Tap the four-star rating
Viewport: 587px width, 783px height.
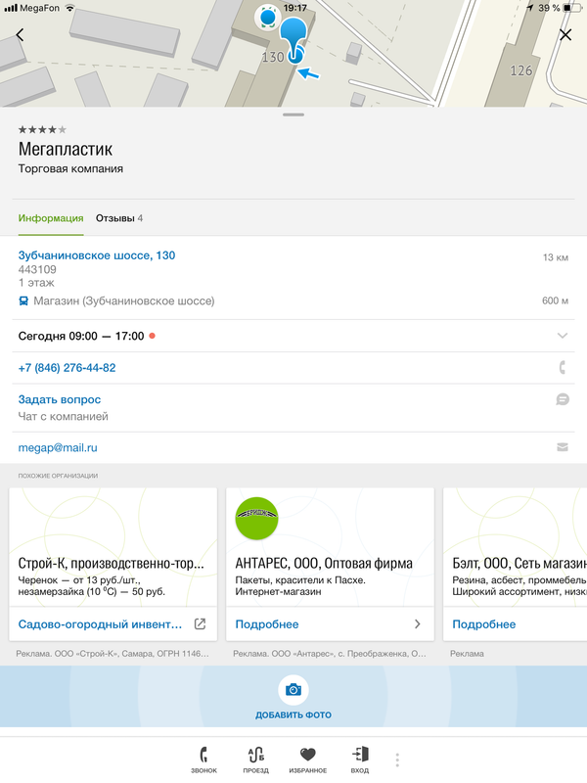click(42, 130)
